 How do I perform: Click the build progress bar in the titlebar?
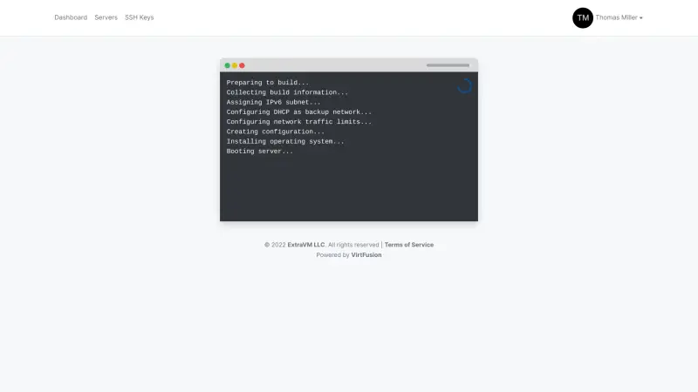click(448, 65)
